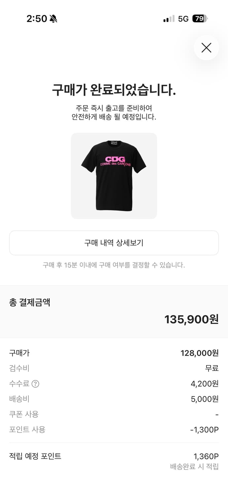
Task: Tap the CDG t-shirt product image
Action: (114, 176)
